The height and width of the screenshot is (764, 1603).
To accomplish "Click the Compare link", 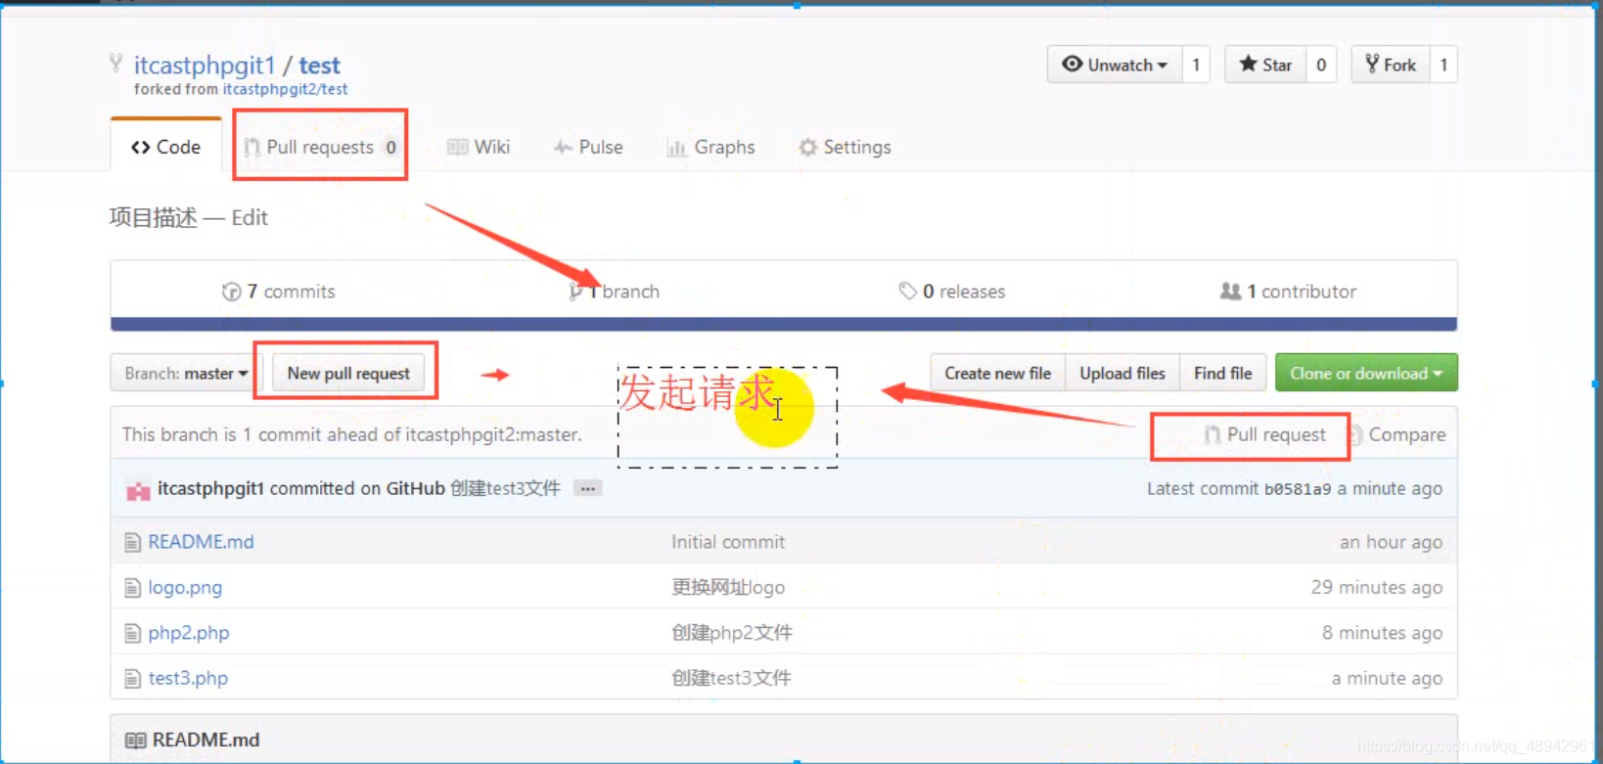I will pyautogui.click(x=1397, y=434).
